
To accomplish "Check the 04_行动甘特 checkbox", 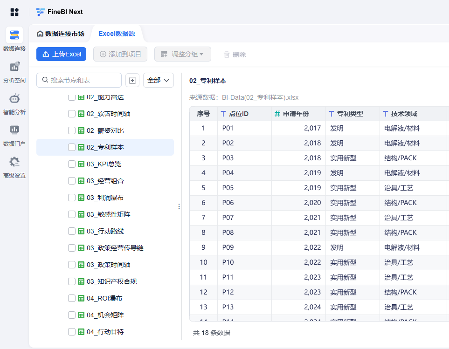I will point(72,332).
